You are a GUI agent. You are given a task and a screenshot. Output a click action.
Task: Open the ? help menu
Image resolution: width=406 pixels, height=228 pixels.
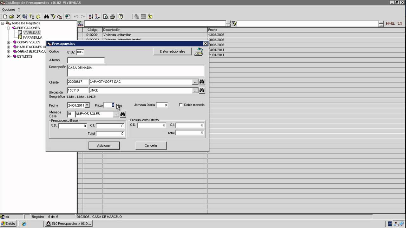[x=19, y=9]
